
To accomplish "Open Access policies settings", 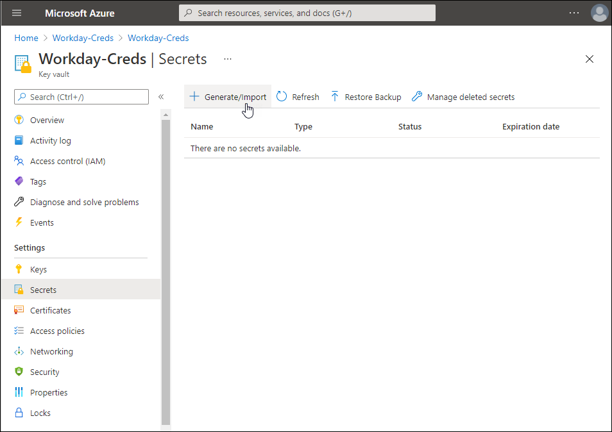I will 57,331.
